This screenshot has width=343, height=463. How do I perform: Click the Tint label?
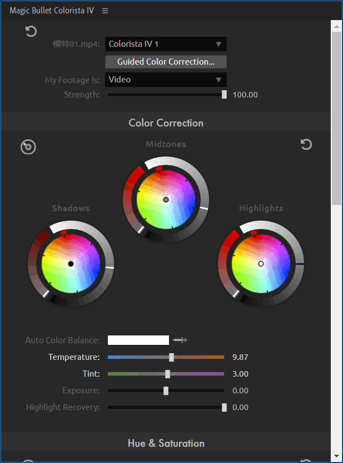coord(91,374)
